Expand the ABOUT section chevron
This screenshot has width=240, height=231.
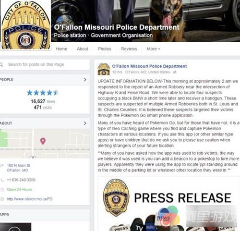[85, 123]
